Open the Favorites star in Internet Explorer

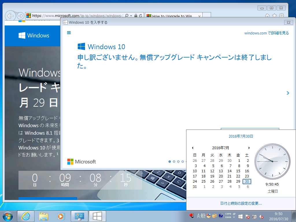pyautogui.click(x=275, y=16)
